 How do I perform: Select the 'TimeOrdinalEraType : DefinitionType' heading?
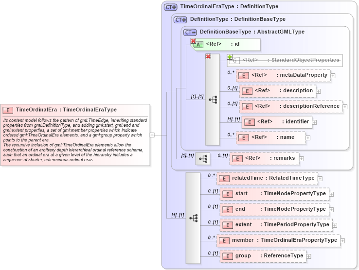[x=229, y=6]
